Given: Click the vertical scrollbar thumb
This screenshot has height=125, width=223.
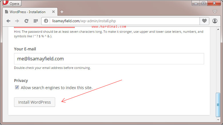Looking at the screenshot, I should coord(218,105).
